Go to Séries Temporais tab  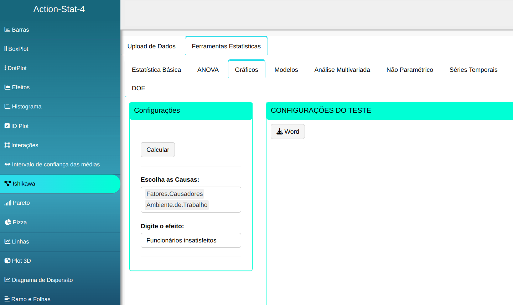point(473,70)
